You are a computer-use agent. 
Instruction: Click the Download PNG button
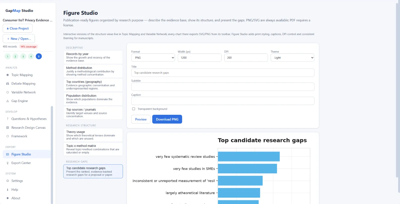pyautogui.click(x=167, y=119)
